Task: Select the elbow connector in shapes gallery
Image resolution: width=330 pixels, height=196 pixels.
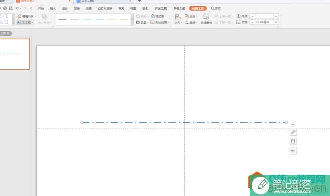Action: point(7,16)
